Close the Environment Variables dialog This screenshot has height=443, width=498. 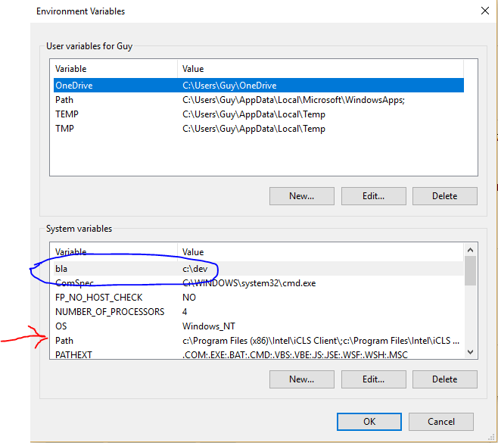click(484, 11)
